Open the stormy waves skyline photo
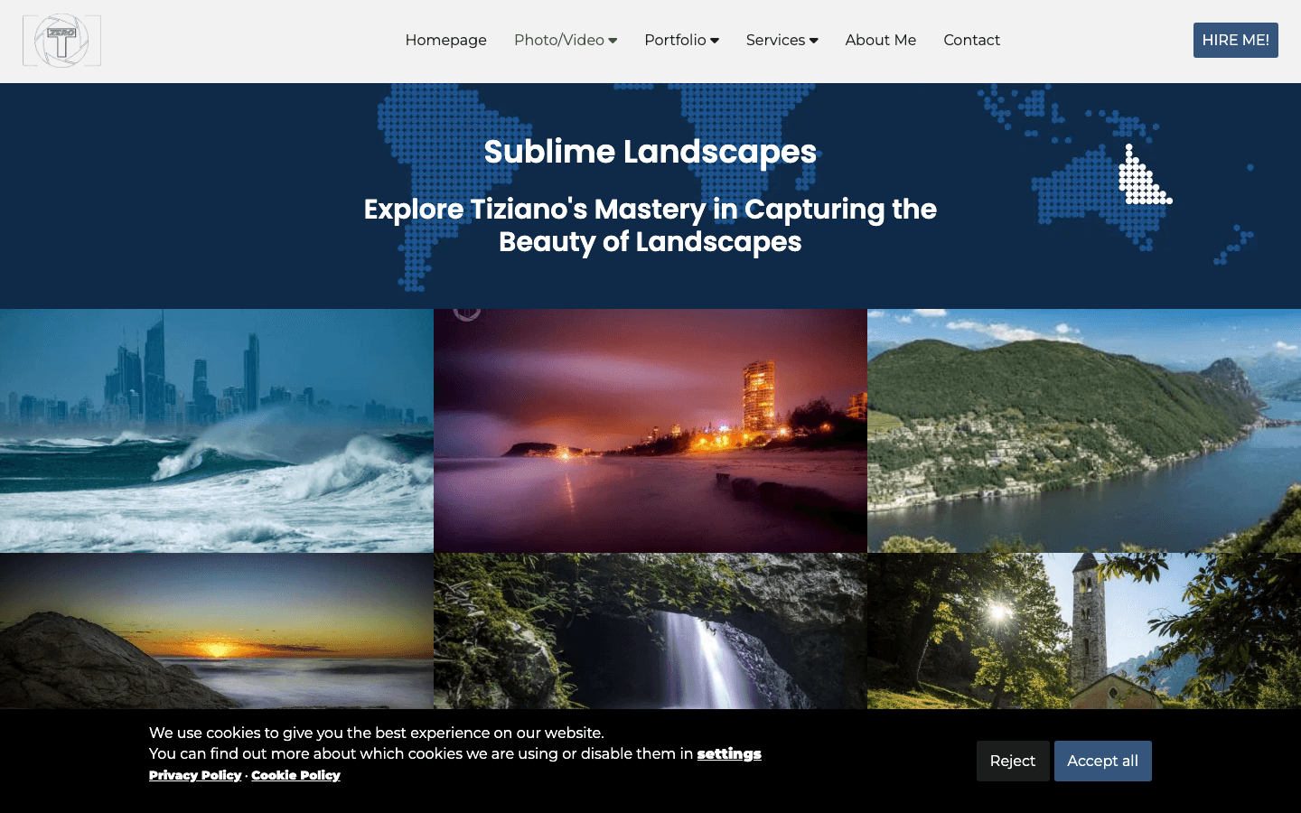Viewport: 1301px width, 813px height. click(x=217, y=430)
